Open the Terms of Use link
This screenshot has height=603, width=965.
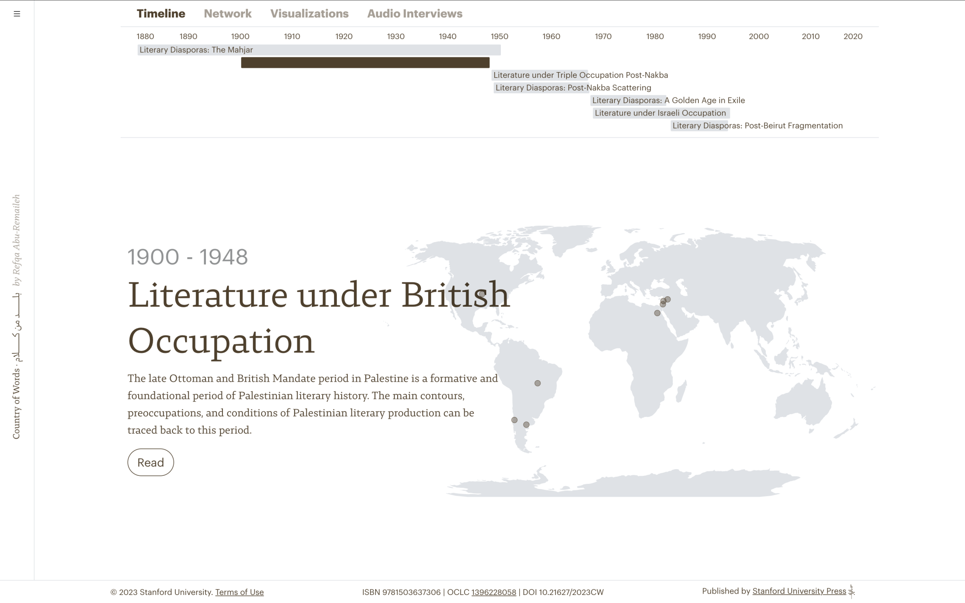pos(239,592)
